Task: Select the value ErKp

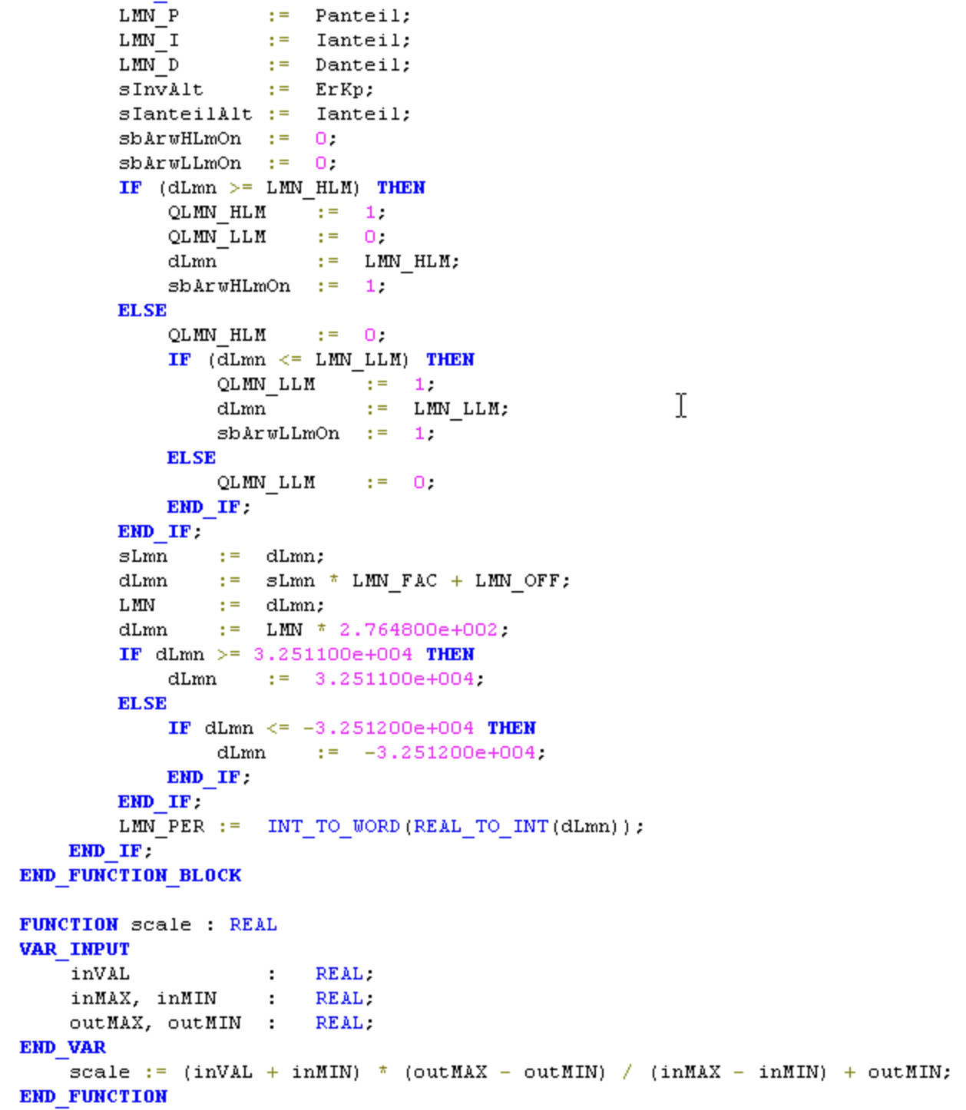Action: [340, 89]
